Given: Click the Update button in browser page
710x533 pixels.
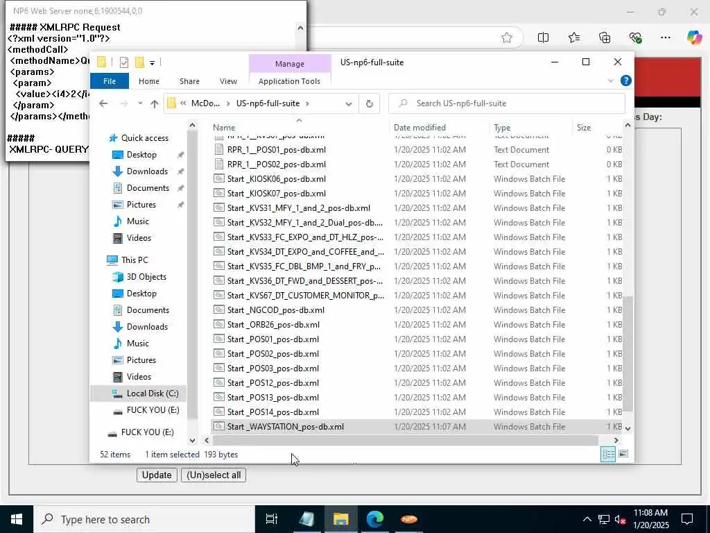Looking at the screenshot, I should (157, 475).
